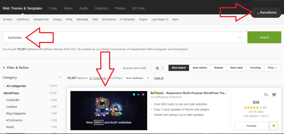Click the green Search button
The height and width of the screenshot is (134, 284).
(264, 37)
